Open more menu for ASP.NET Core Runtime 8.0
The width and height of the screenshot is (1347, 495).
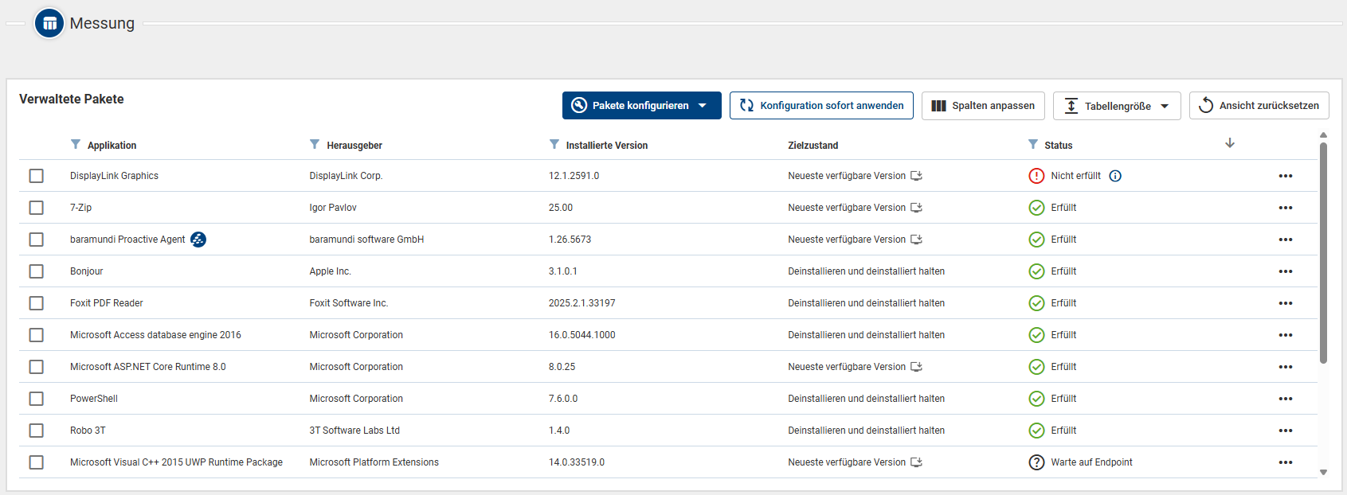pos(1286,367)
